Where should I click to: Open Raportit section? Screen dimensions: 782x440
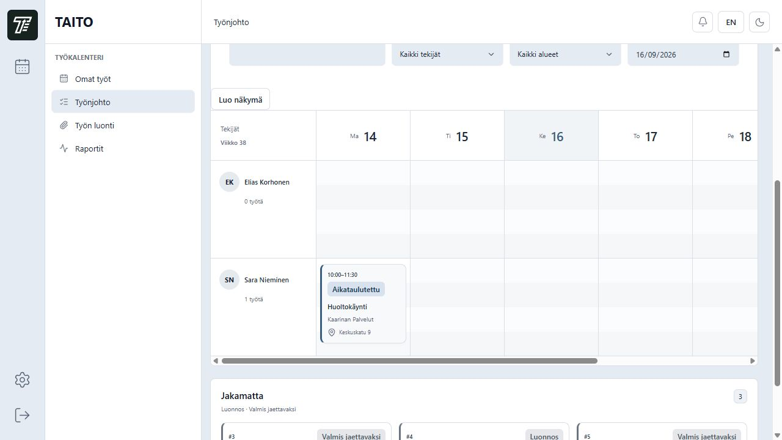pyautogui.click(x=123, y=148)
